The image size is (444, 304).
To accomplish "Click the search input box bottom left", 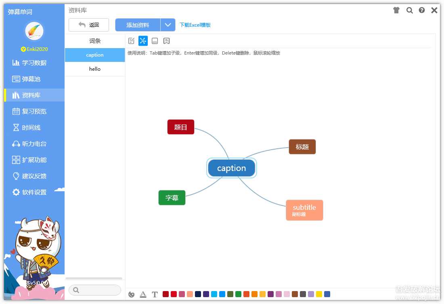I will point(94,290).
